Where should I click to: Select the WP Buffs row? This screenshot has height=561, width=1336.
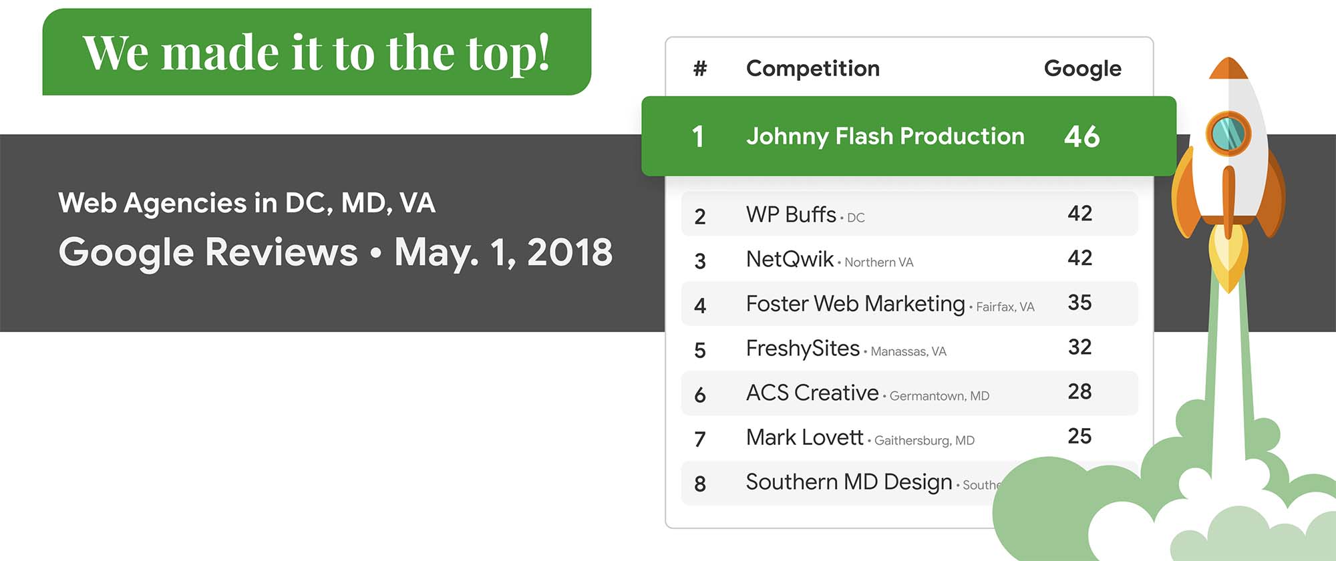pyautogui.click(x=909, y=214)
